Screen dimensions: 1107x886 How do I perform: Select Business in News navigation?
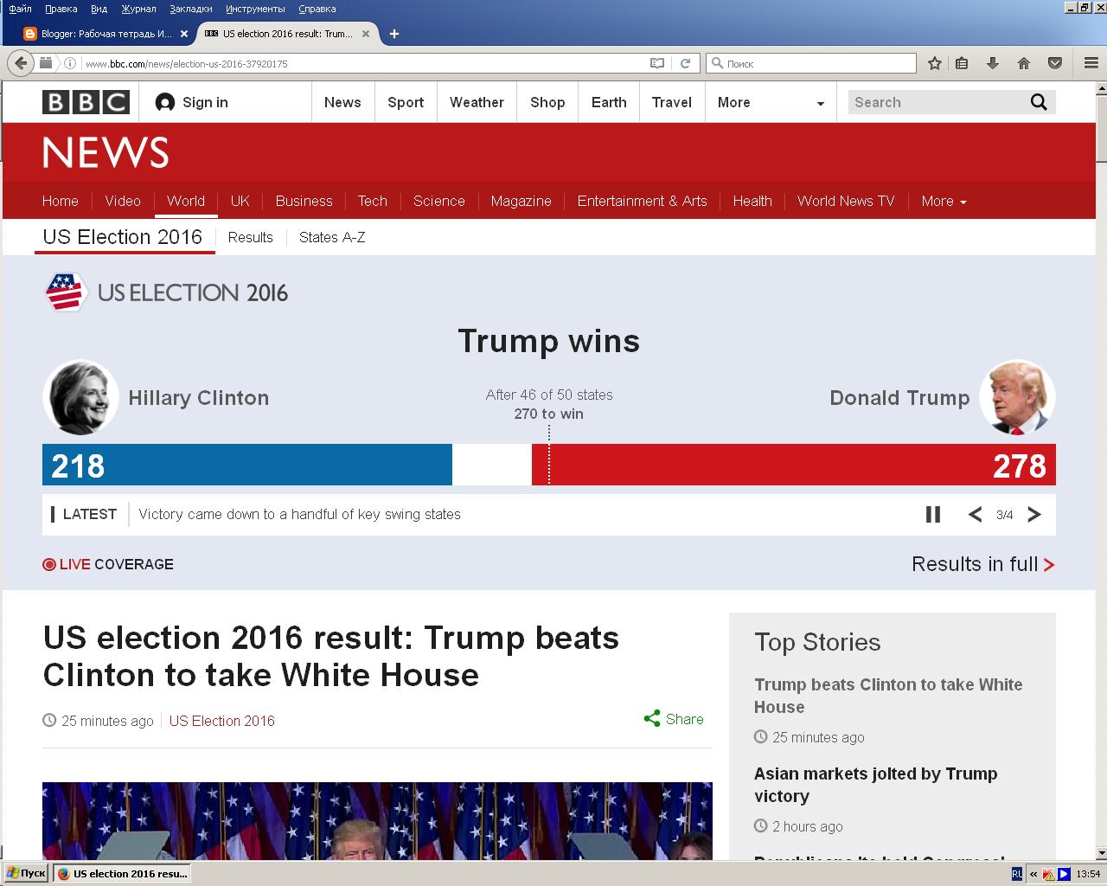(304, 201)
